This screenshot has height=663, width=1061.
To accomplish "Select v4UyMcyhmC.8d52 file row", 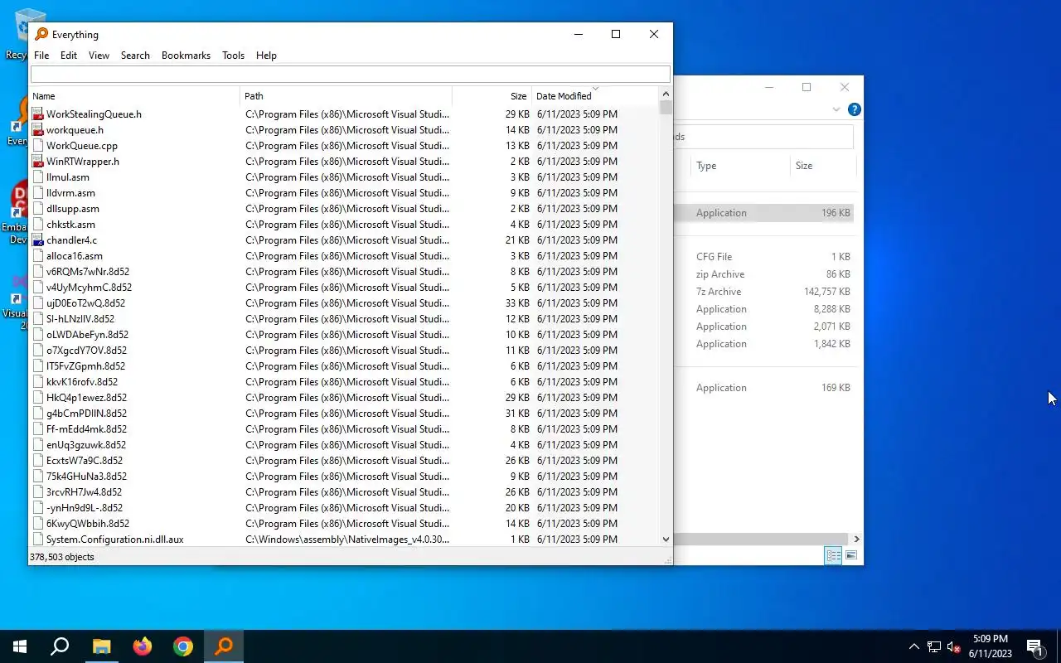I will 344,288.
